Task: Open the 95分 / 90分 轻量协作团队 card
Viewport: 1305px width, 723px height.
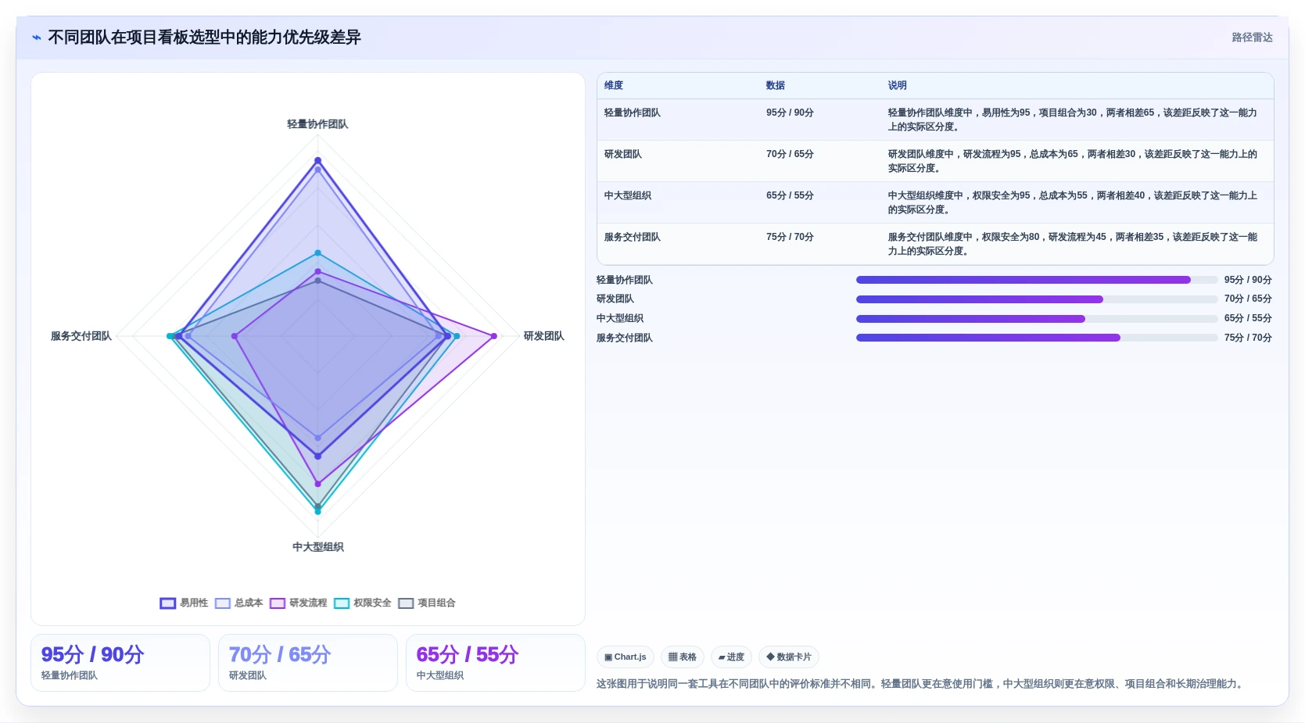Action: click(x=120, y=663)
